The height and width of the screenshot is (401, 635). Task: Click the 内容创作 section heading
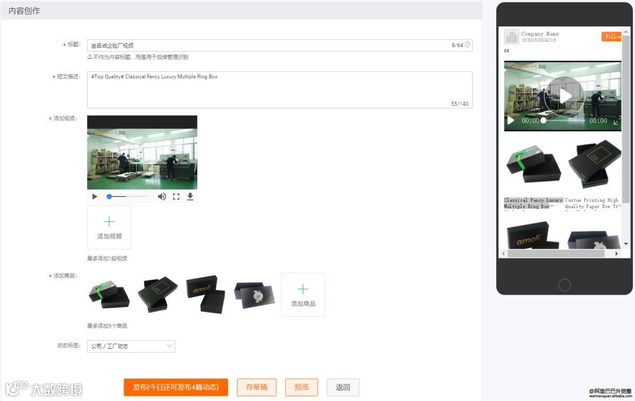pyautogui.click(x=24, y=11)
